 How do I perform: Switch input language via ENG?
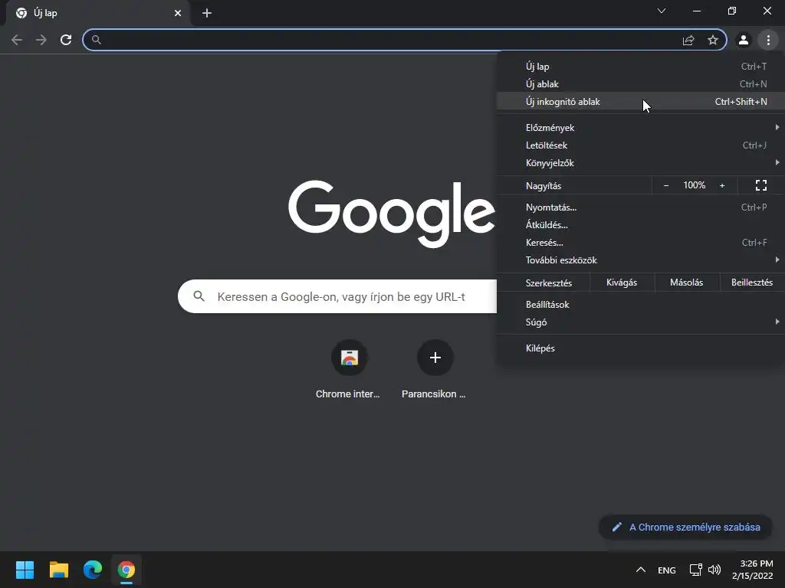click(x=666, y=570)
